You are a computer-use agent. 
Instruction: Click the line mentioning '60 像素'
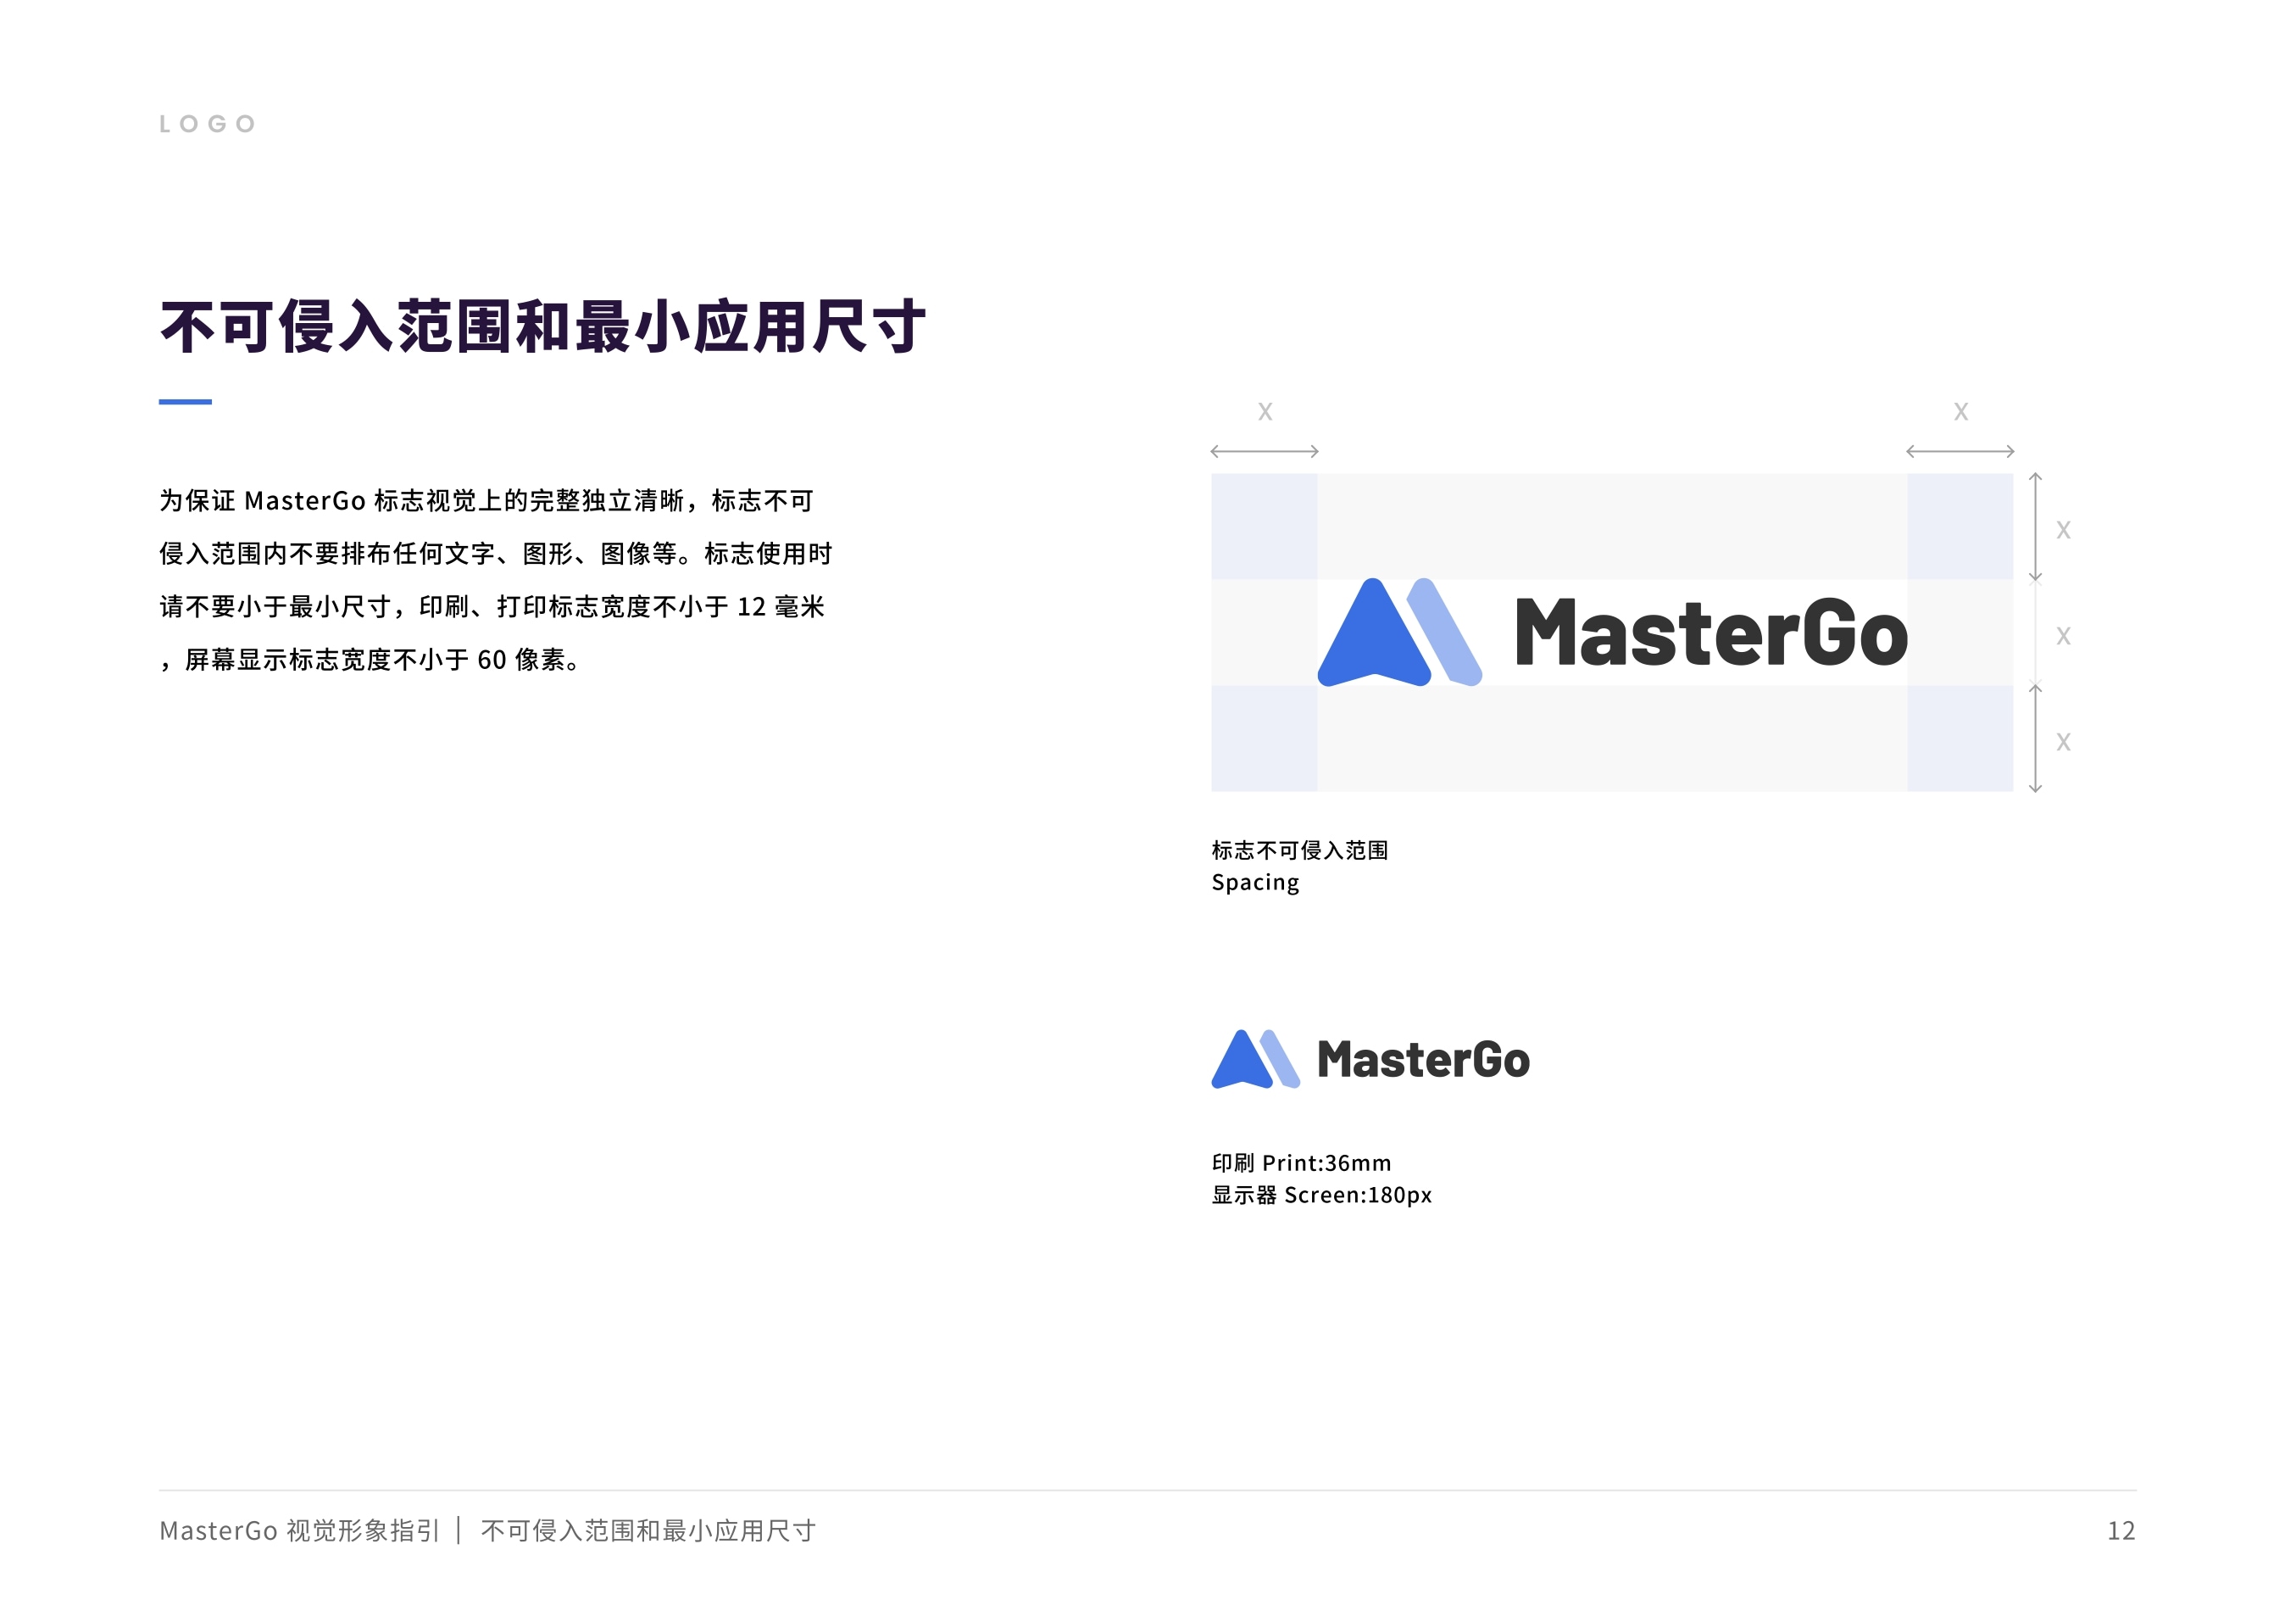370,660
